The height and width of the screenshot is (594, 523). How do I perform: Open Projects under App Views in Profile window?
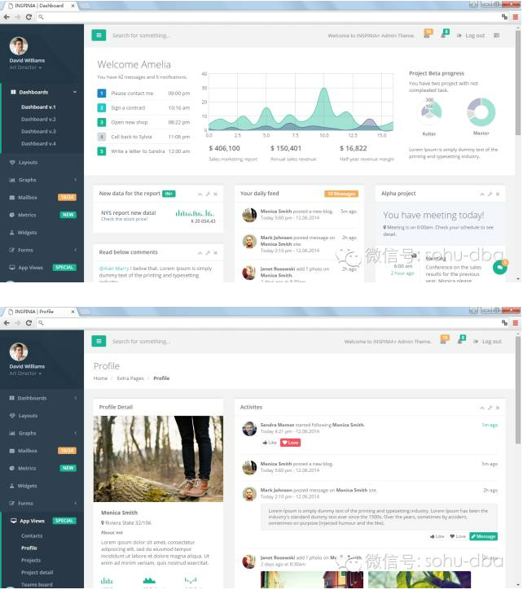31,561
